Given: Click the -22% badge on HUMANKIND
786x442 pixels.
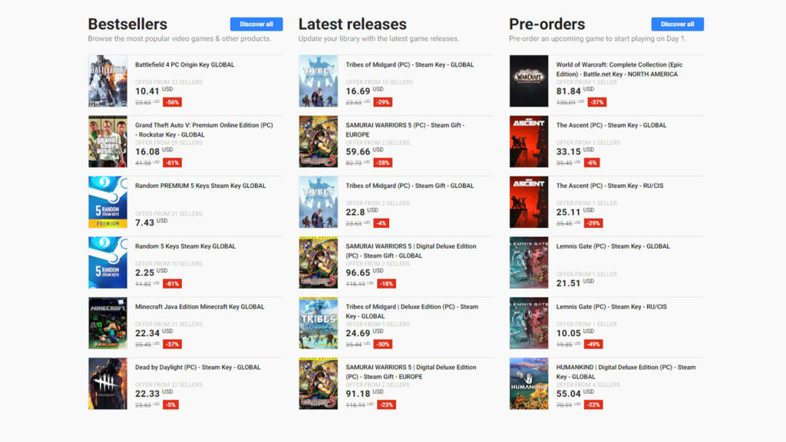Looking at the screenshot, I should (593, 405).
